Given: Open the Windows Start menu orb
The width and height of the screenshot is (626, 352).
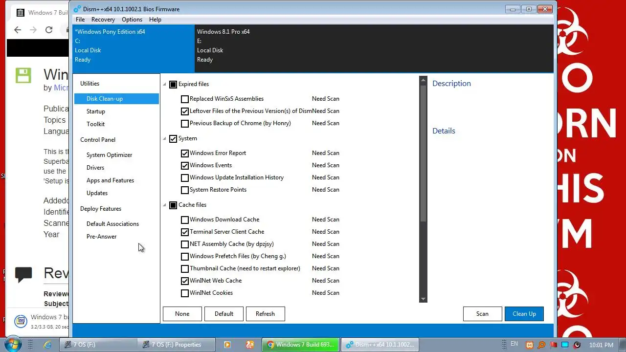Looking at the screenshot, I should (x=13, y=344).
